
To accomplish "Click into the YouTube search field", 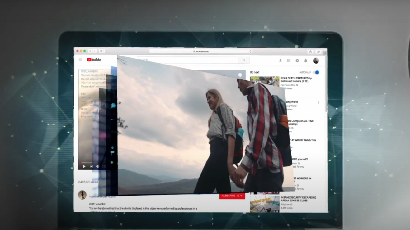I will 188,60.
